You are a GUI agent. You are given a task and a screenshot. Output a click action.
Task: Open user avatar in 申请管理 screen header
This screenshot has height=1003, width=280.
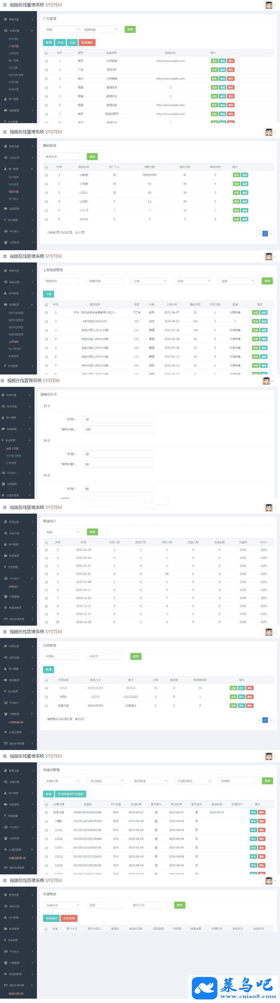[x=269, y=880]
